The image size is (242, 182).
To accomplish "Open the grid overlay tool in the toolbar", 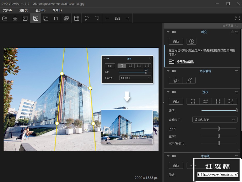I will (x=76, y=18).
